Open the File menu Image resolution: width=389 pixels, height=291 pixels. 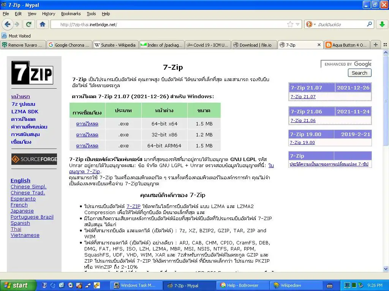6,14
